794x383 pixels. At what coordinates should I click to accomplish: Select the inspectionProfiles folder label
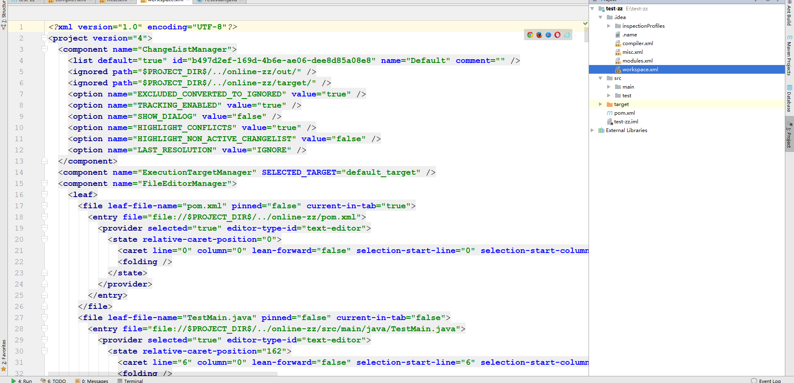coord(643,26)
